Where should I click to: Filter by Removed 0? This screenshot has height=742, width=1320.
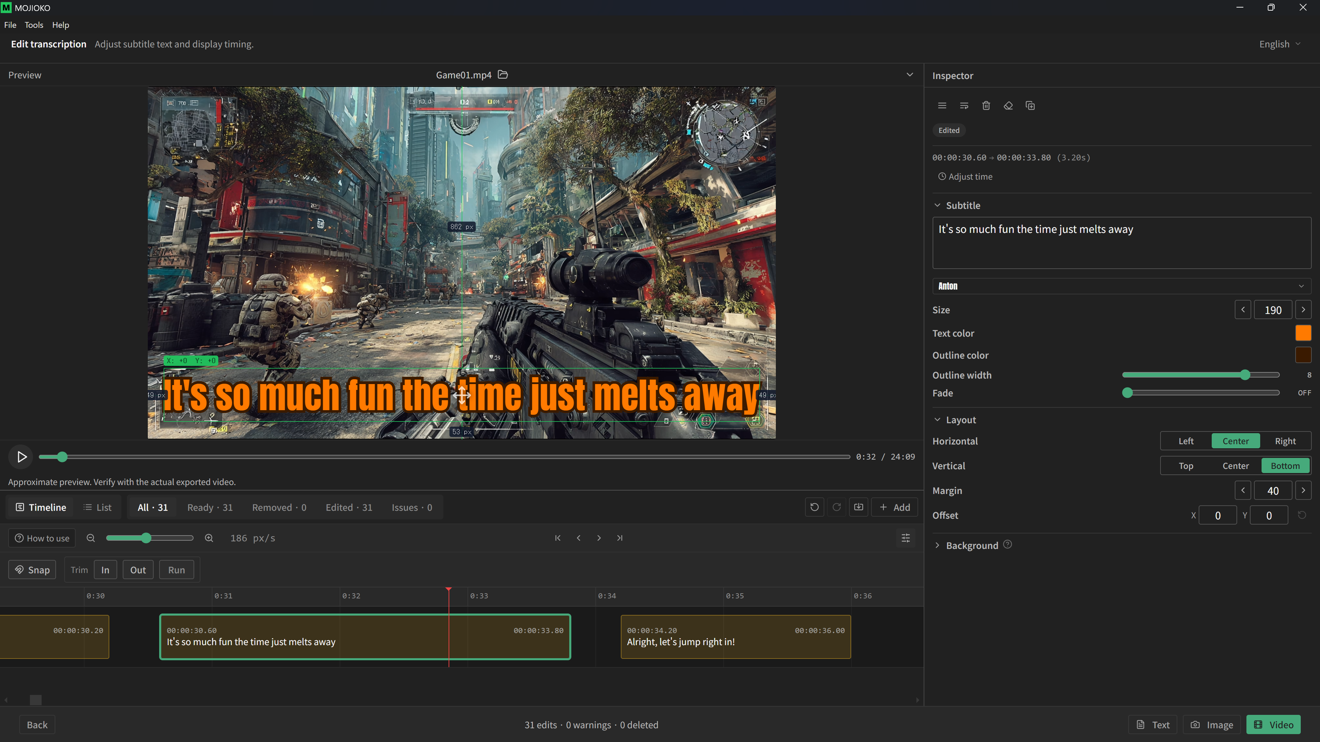pyautogui.click(x=279, y=507)
